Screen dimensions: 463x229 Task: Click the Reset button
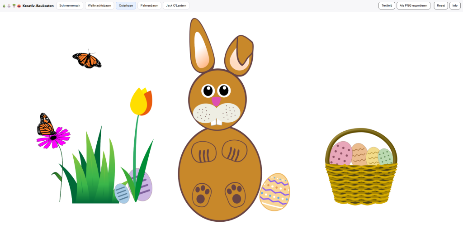[440, 5]
